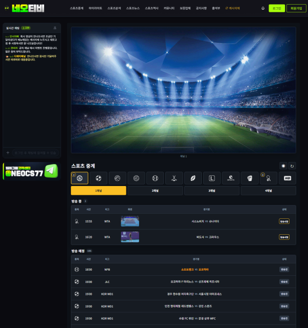Screen dimensions: 308x328
Task: Select the UFC fist filter icon
Action: [249, 178]
